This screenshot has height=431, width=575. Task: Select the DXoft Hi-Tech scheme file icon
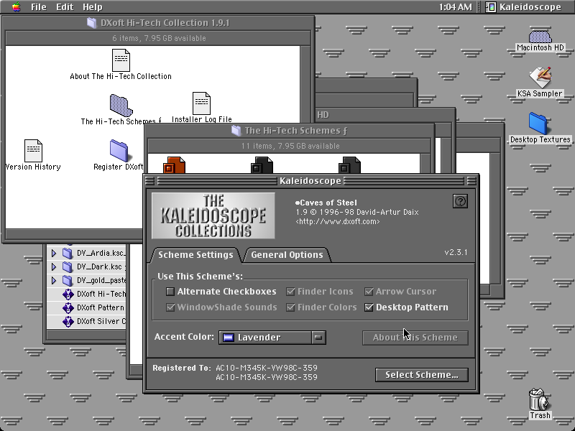coord(68,294)
